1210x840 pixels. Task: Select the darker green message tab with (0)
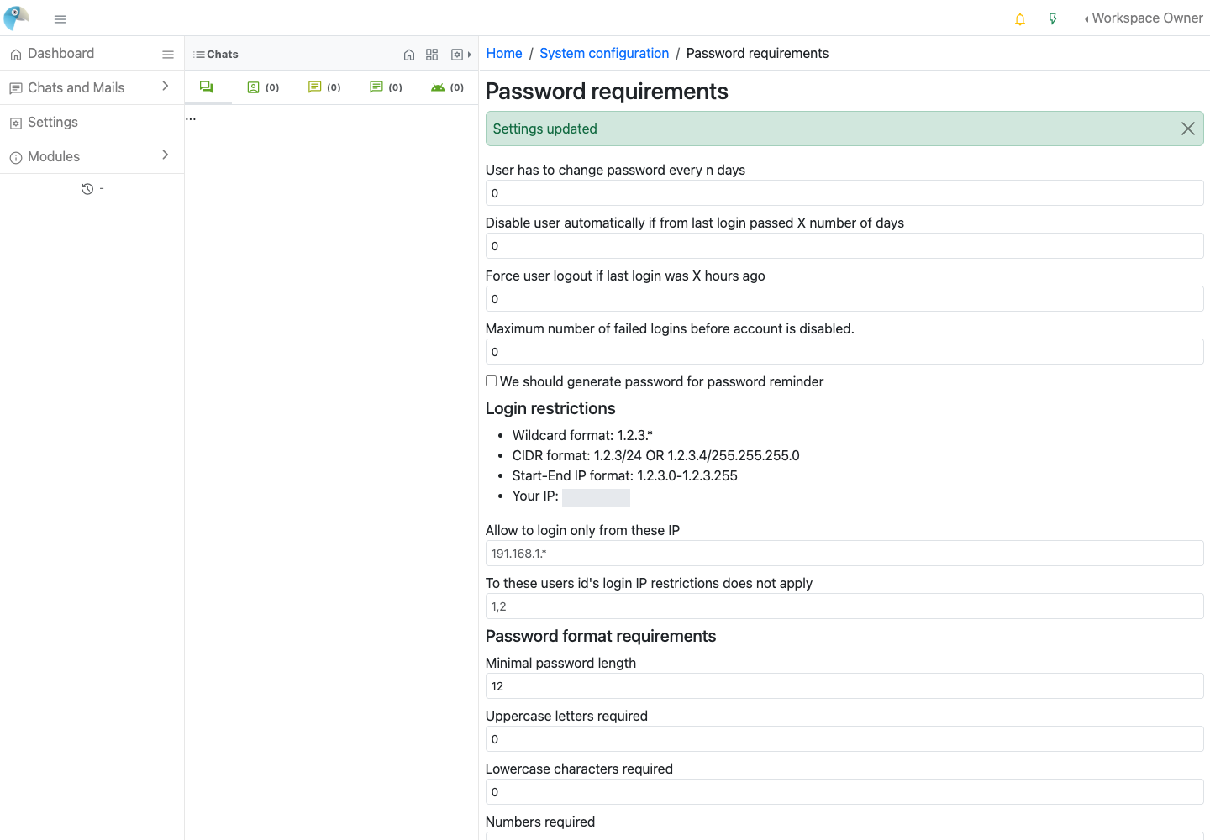387,87
